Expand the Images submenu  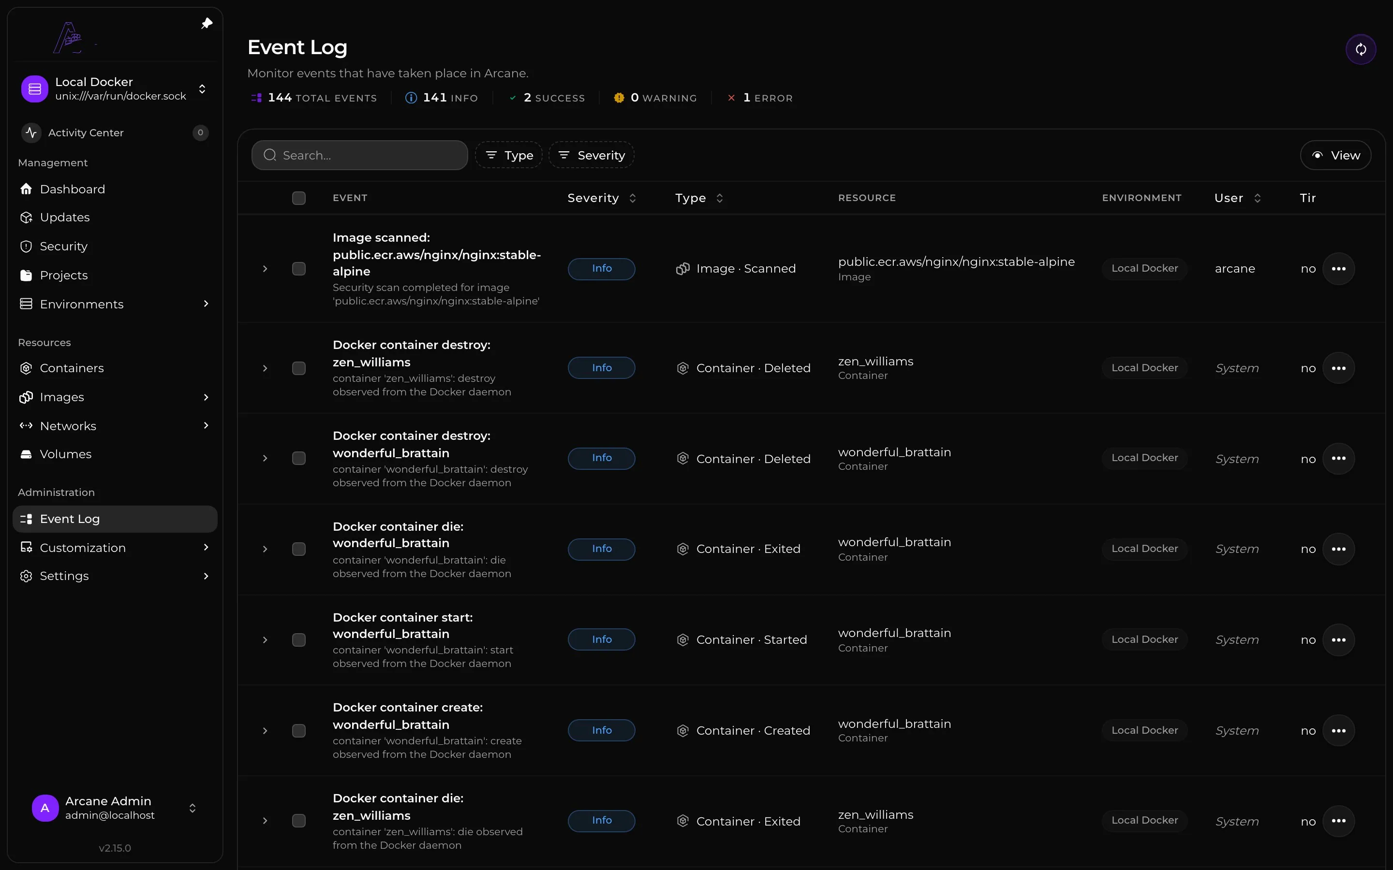206,397
